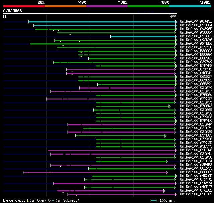Select the UniRef100_B8CGG1 label
The height and width of the screenshot is (203, 214).
pos(196,172)
